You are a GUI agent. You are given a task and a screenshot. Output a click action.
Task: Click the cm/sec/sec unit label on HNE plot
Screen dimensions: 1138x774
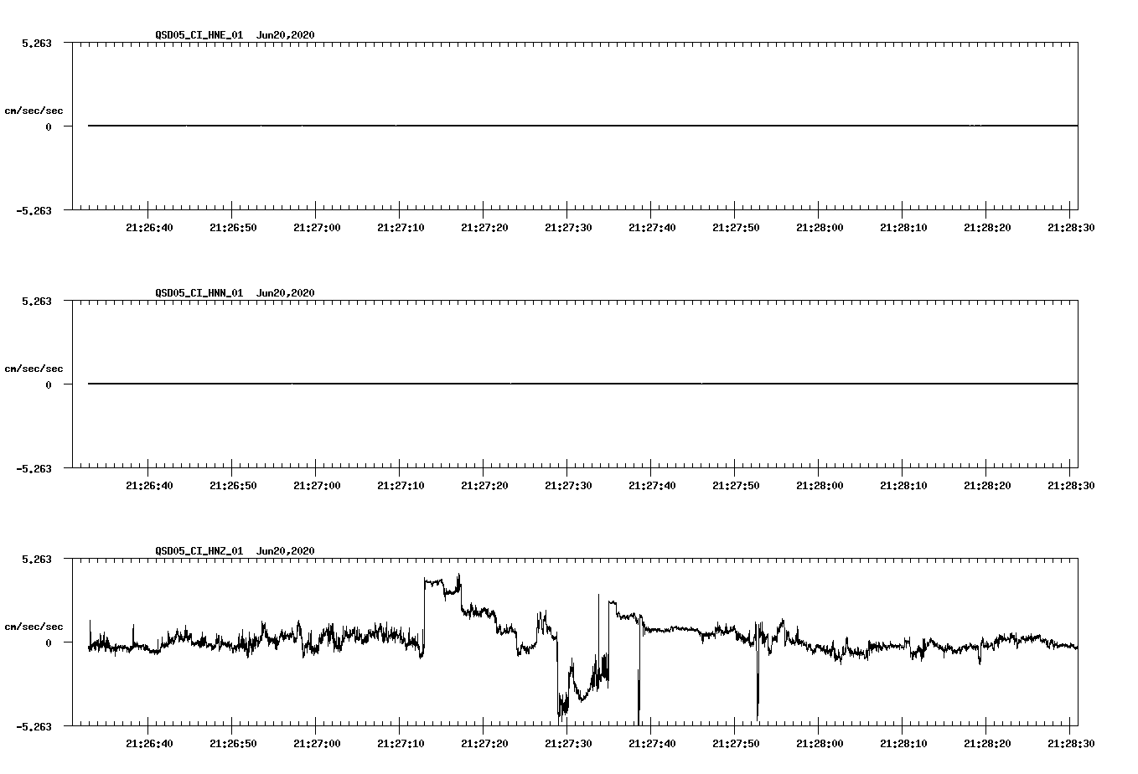click(34, 111)
